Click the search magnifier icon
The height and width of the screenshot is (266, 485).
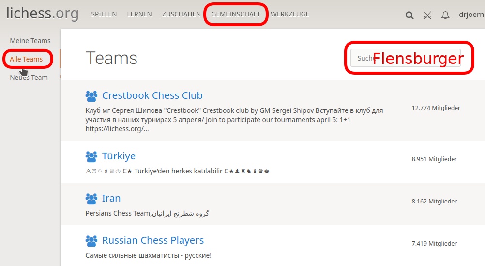[x=409, y=15]
